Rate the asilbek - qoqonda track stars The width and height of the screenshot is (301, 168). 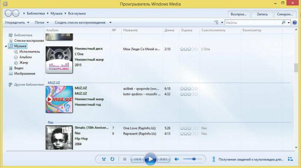[189, 89]
